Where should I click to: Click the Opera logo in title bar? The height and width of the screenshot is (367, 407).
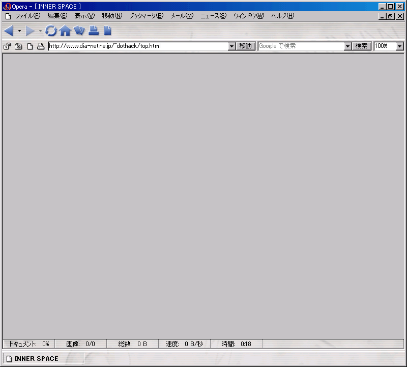pos(7,7)
